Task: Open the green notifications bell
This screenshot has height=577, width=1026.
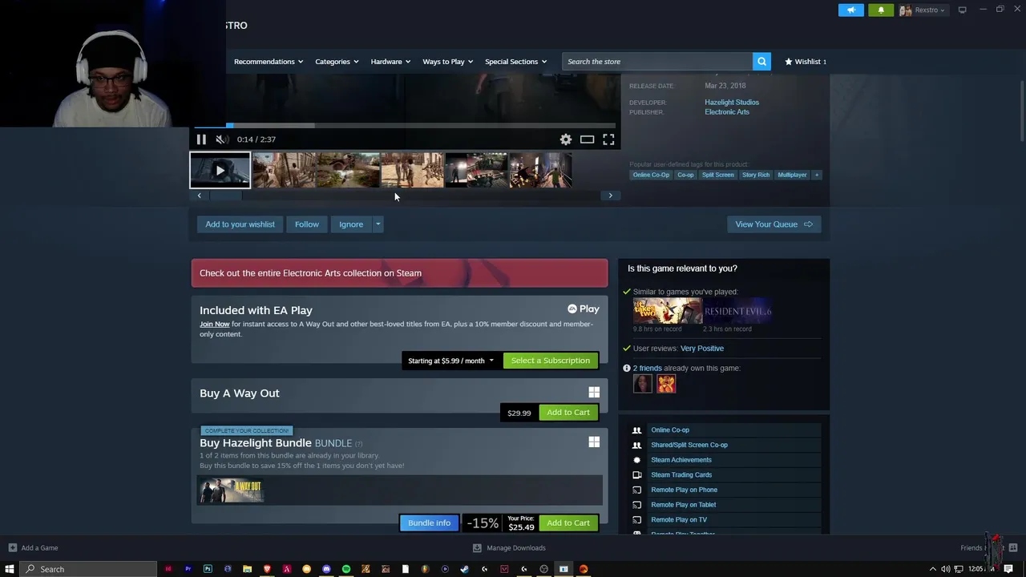Action: point(881,10)
